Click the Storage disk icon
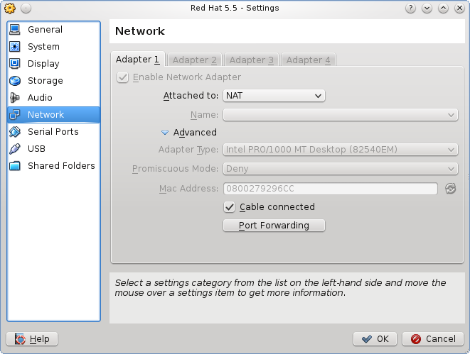The height and width of the screenshot is (354, 470). (15, 80)
